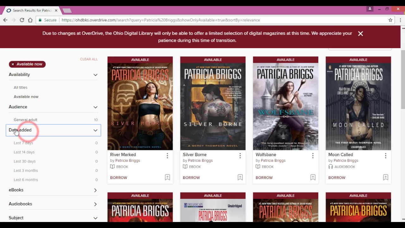Filter by Last 6 months
The width and height of the screenshot is (405, 228).
[x=26, y=180]
